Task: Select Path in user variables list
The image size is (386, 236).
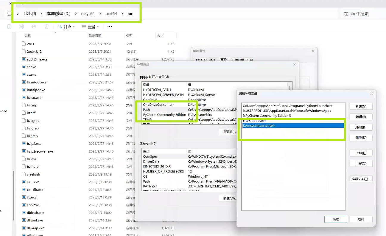Action: 146,110
